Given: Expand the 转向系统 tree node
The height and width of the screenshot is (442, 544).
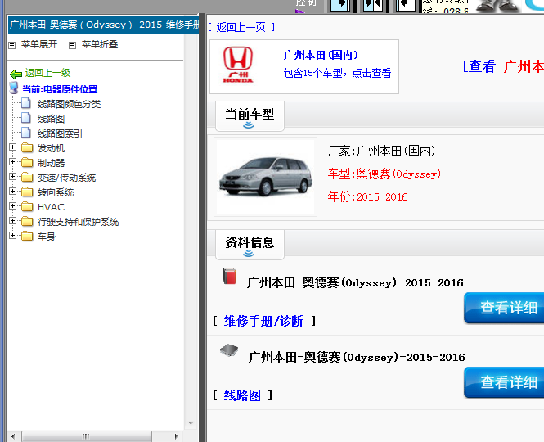Looking at the screenshot, I should pos(13,192).
